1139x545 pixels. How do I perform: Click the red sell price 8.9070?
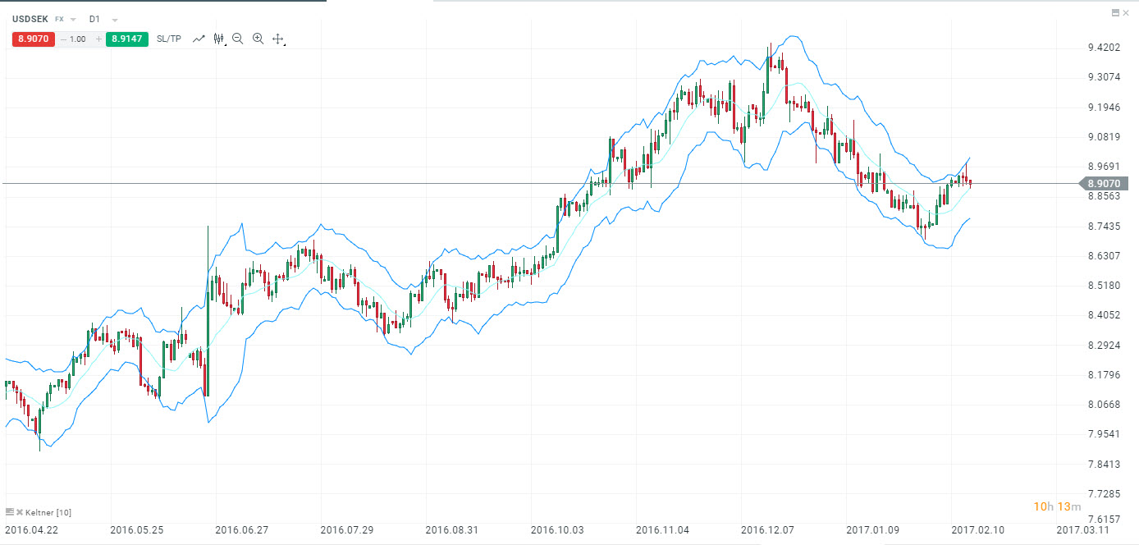click(33, 39)
